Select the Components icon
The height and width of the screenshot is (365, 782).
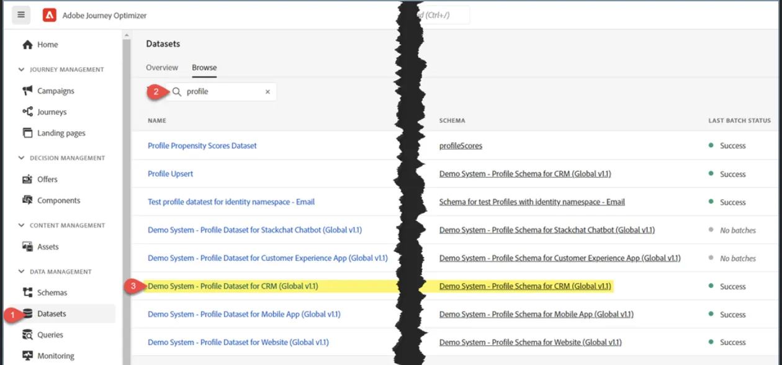27,201
